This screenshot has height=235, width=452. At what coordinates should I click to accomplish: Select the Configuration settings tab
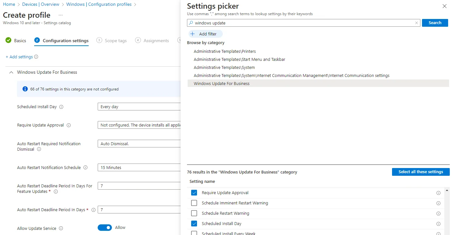[x=61, y=41]
